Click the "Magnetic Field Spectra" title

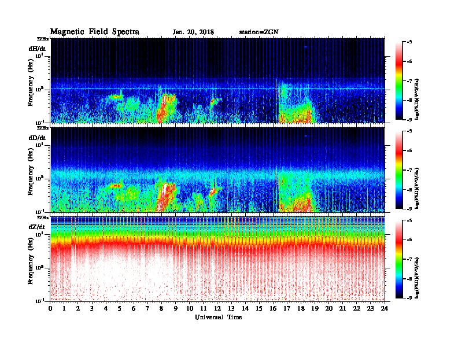click(94, 32)
